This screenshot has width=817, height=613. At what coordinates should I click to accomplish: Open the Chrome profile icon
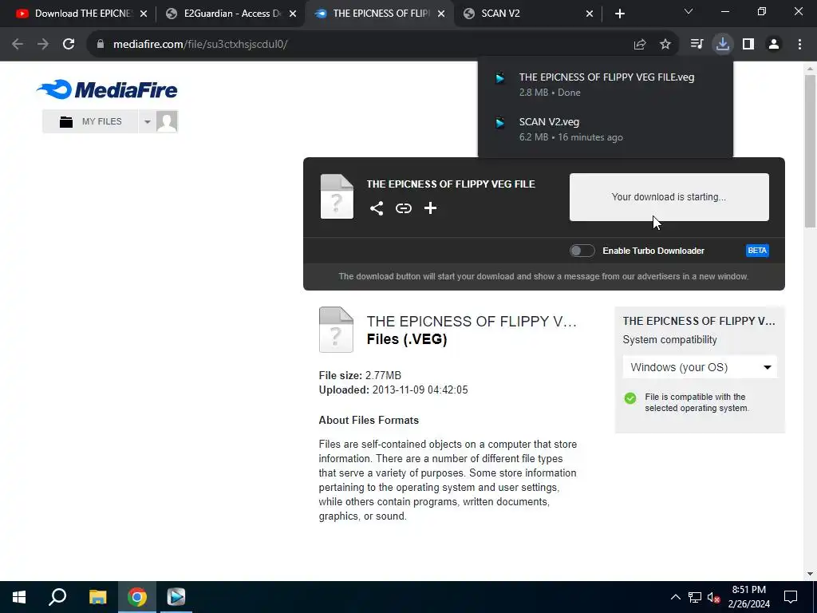774,45
